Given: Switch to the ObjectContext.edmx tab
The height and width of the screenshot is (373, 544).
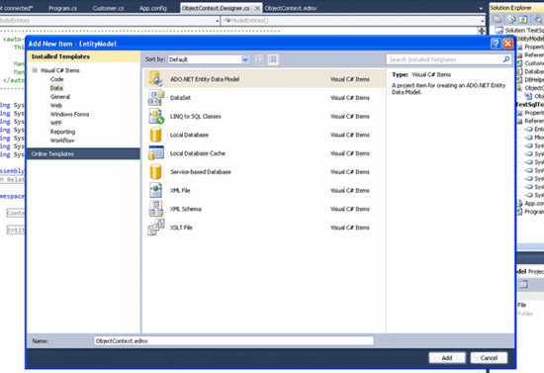Looking at the screenshot, I should tap(291, 8).
